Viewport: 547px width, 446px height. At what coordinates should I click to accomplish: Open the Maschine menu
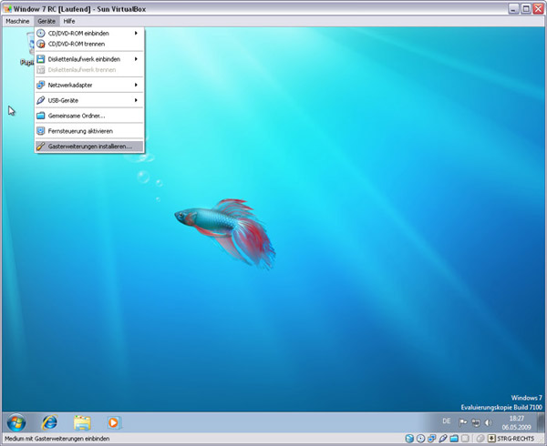(17, 20)
